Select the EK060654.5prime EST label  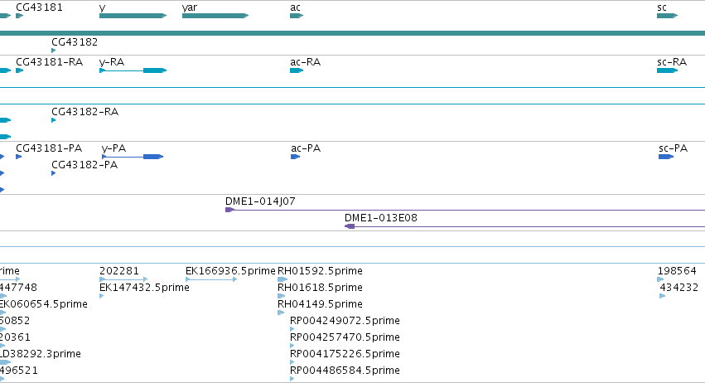point(44,303)
